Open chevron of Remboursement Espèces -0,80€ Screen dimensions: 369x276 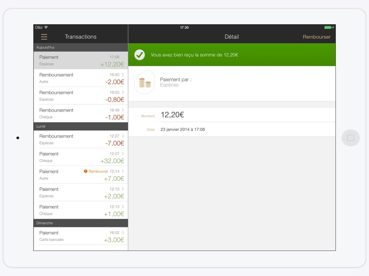123,92
